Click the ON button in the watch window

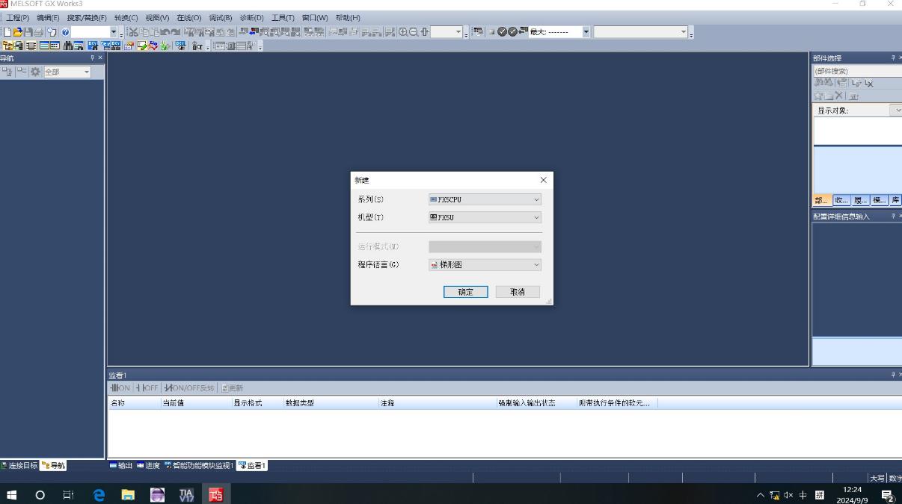pyautogui.click(x=120, y=388)
